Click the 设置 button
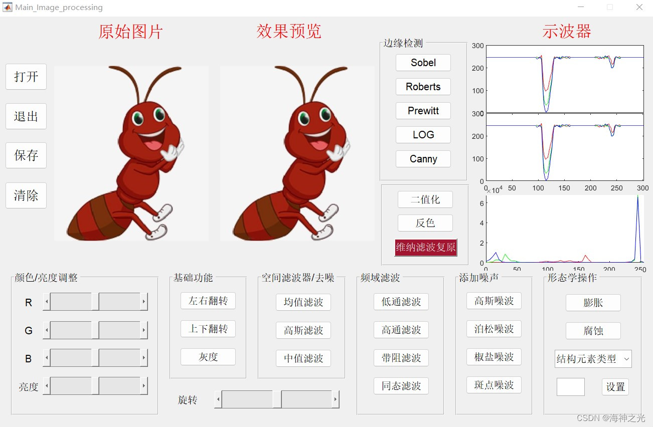 (615, 387)
